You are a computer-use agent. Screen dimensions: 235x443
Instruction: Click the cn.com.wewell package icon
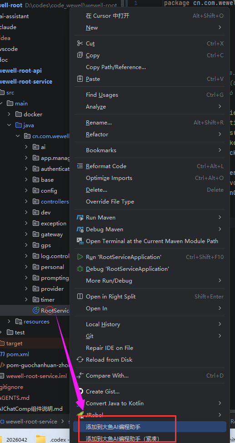pyautogui.click(x=27, y=136)
